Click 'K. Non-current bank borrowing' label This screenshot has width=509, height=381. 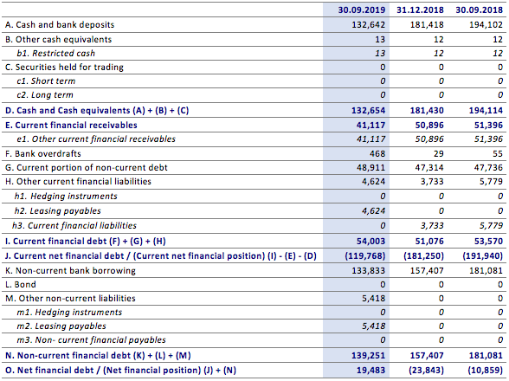pyautogui.click(x=70, y=270)
